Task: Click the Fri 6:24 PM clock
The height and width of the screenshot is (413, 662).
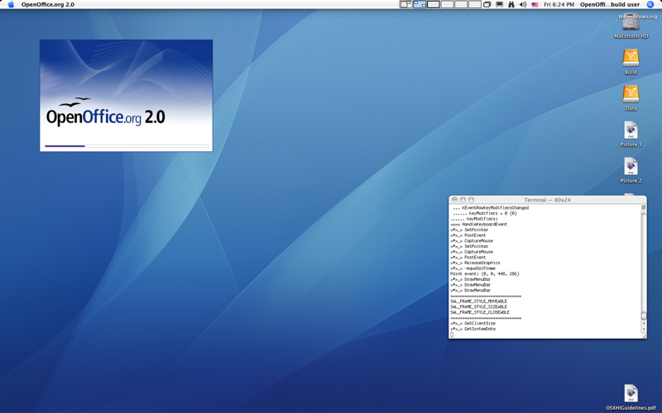Action: 559,5
